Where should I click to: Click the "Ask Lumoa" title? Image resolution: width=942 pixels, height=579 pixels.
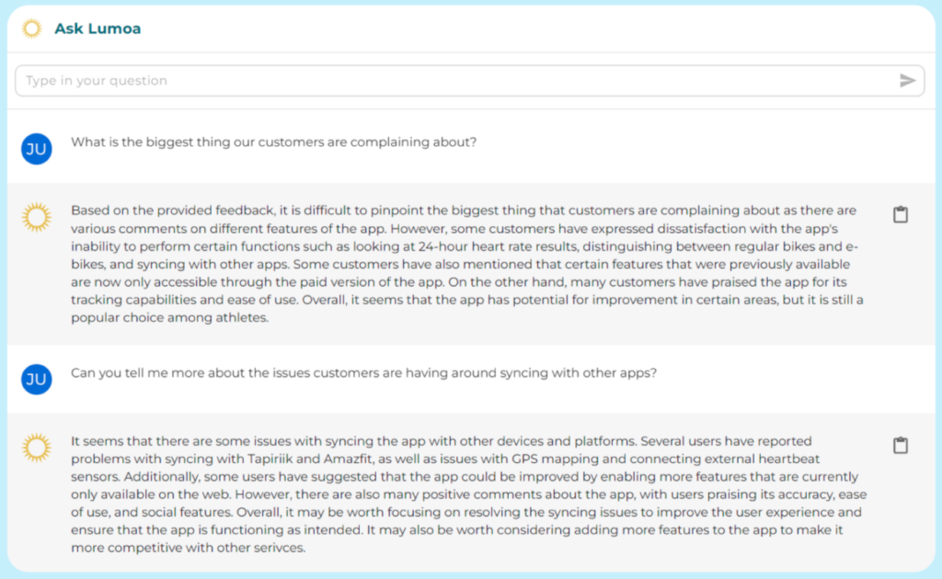click(98, 28)
